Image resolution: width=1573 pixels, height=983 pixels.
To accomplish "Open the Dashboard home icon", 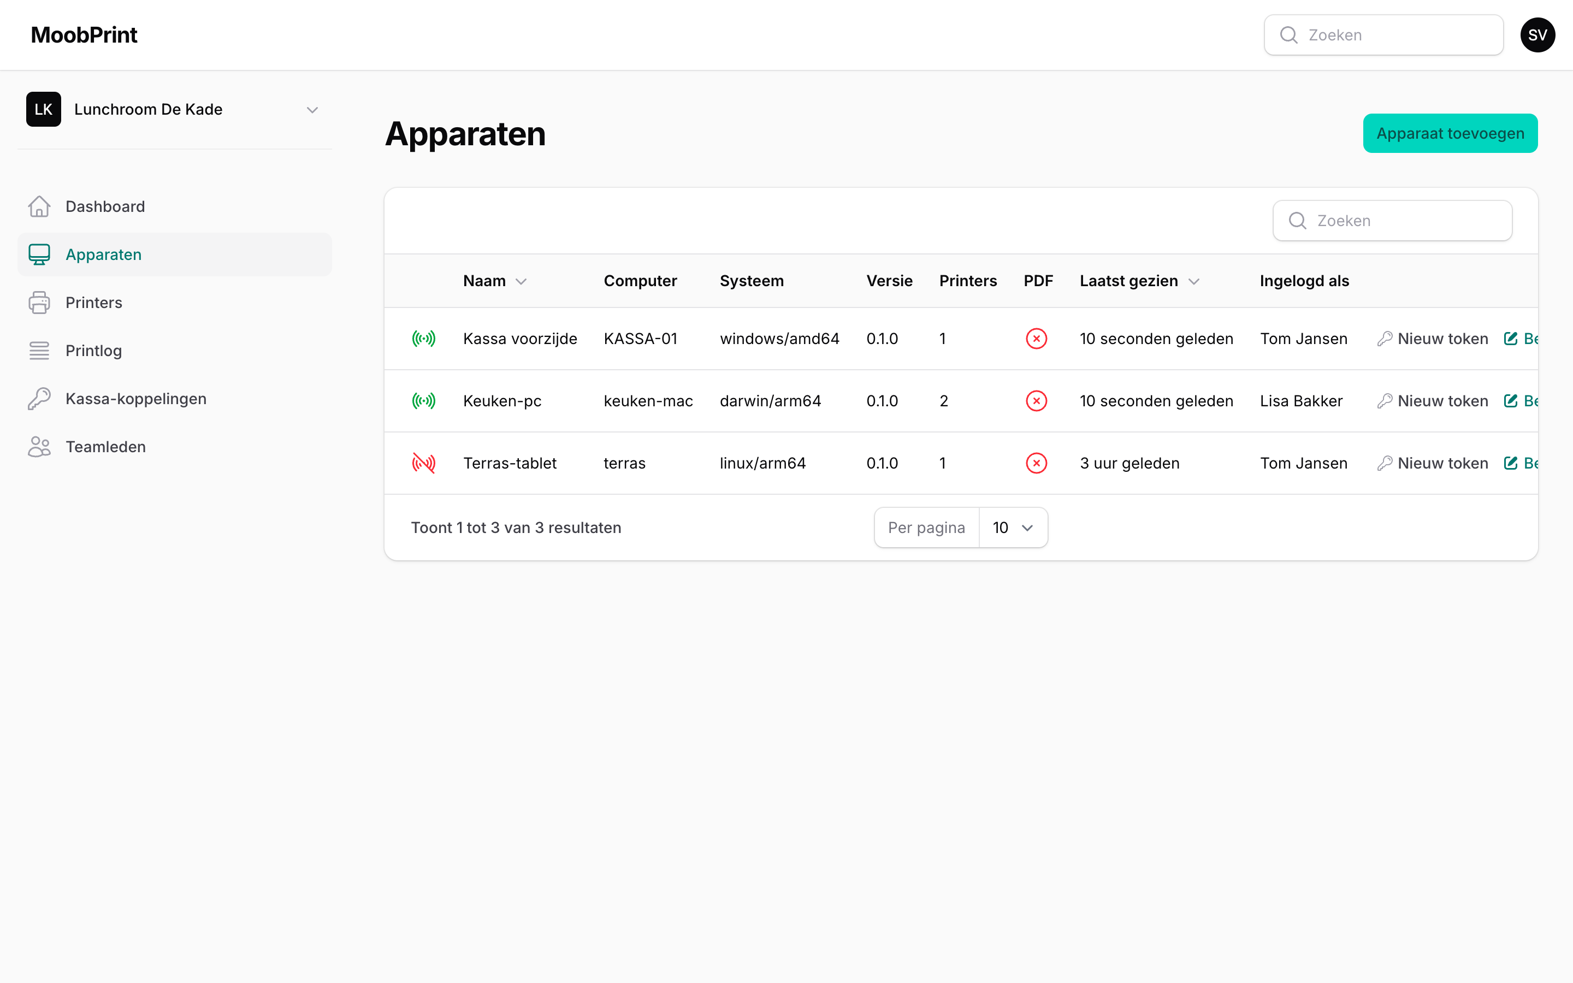I will click(39, 206).
